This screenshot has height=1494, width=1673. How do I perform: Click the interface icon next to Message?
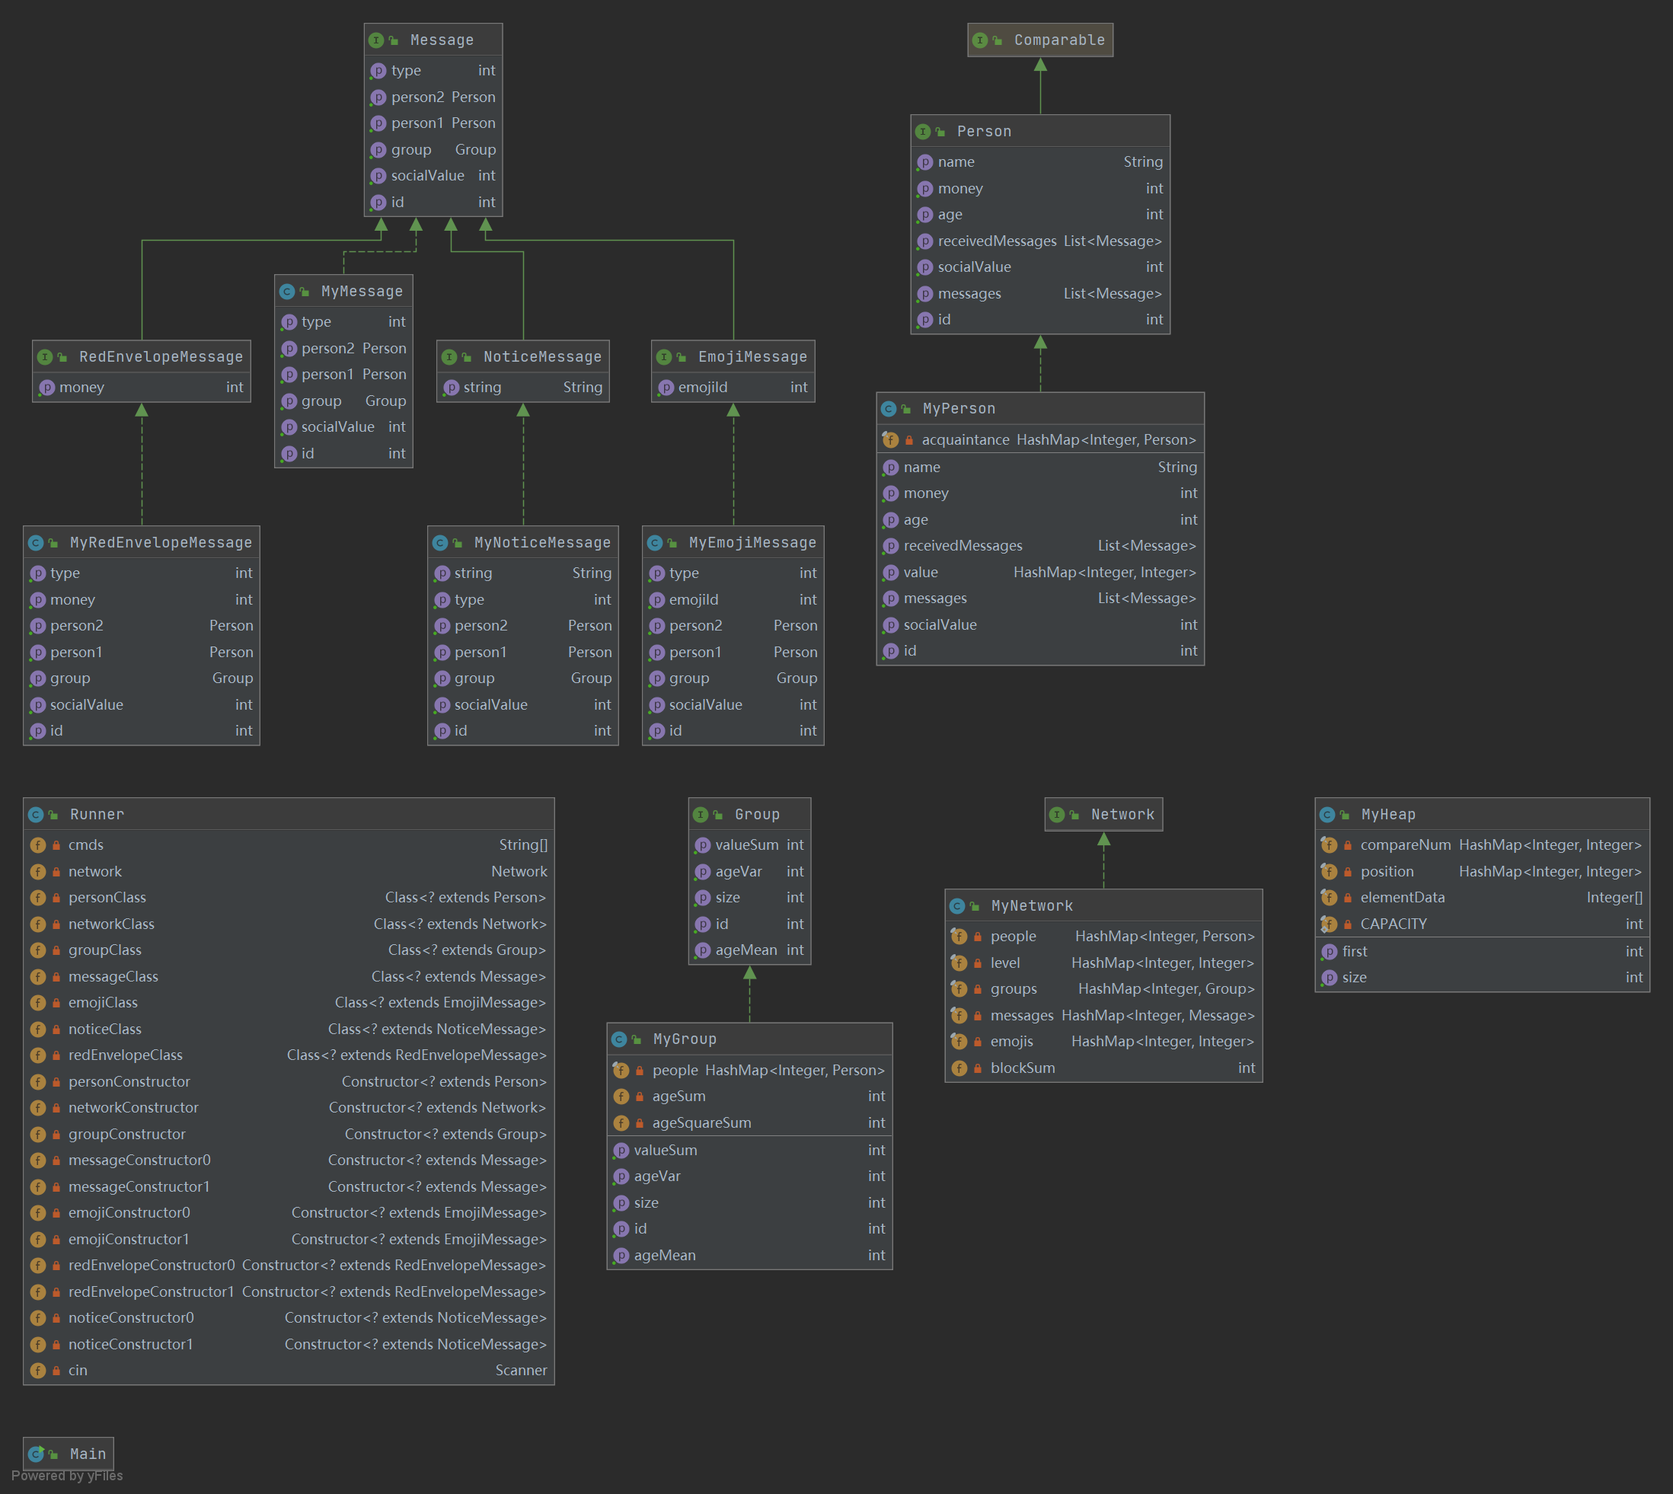click(x=377, y=40)
